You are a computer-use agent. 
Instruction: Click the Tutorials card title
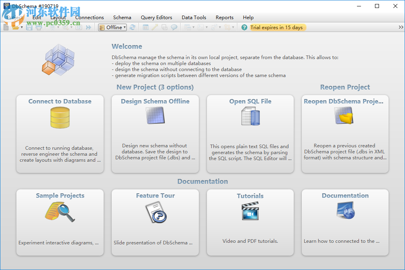250,196
